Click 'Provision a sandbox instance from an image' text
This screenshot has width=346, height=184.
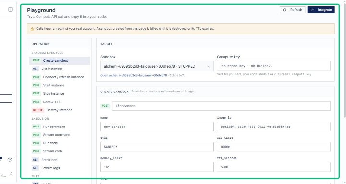[x=163, y=92]
